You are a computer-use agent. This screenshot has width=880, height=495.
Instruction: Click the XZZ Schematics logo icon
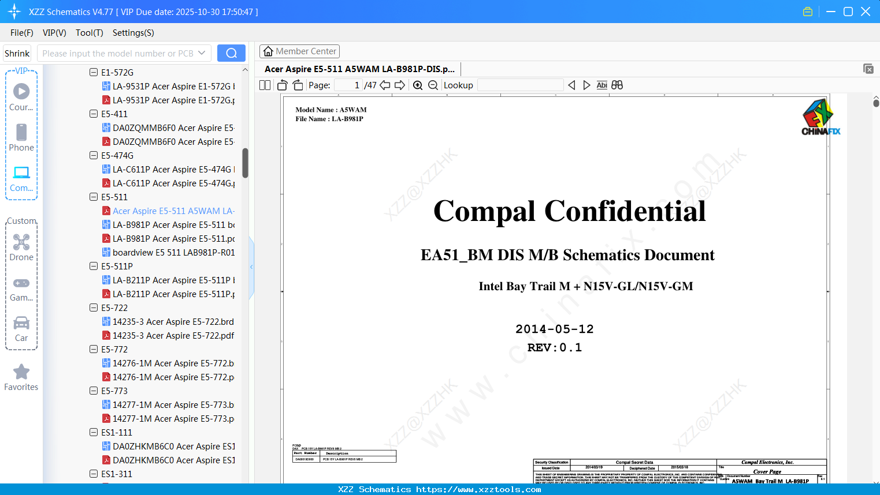tap(14, 12)
